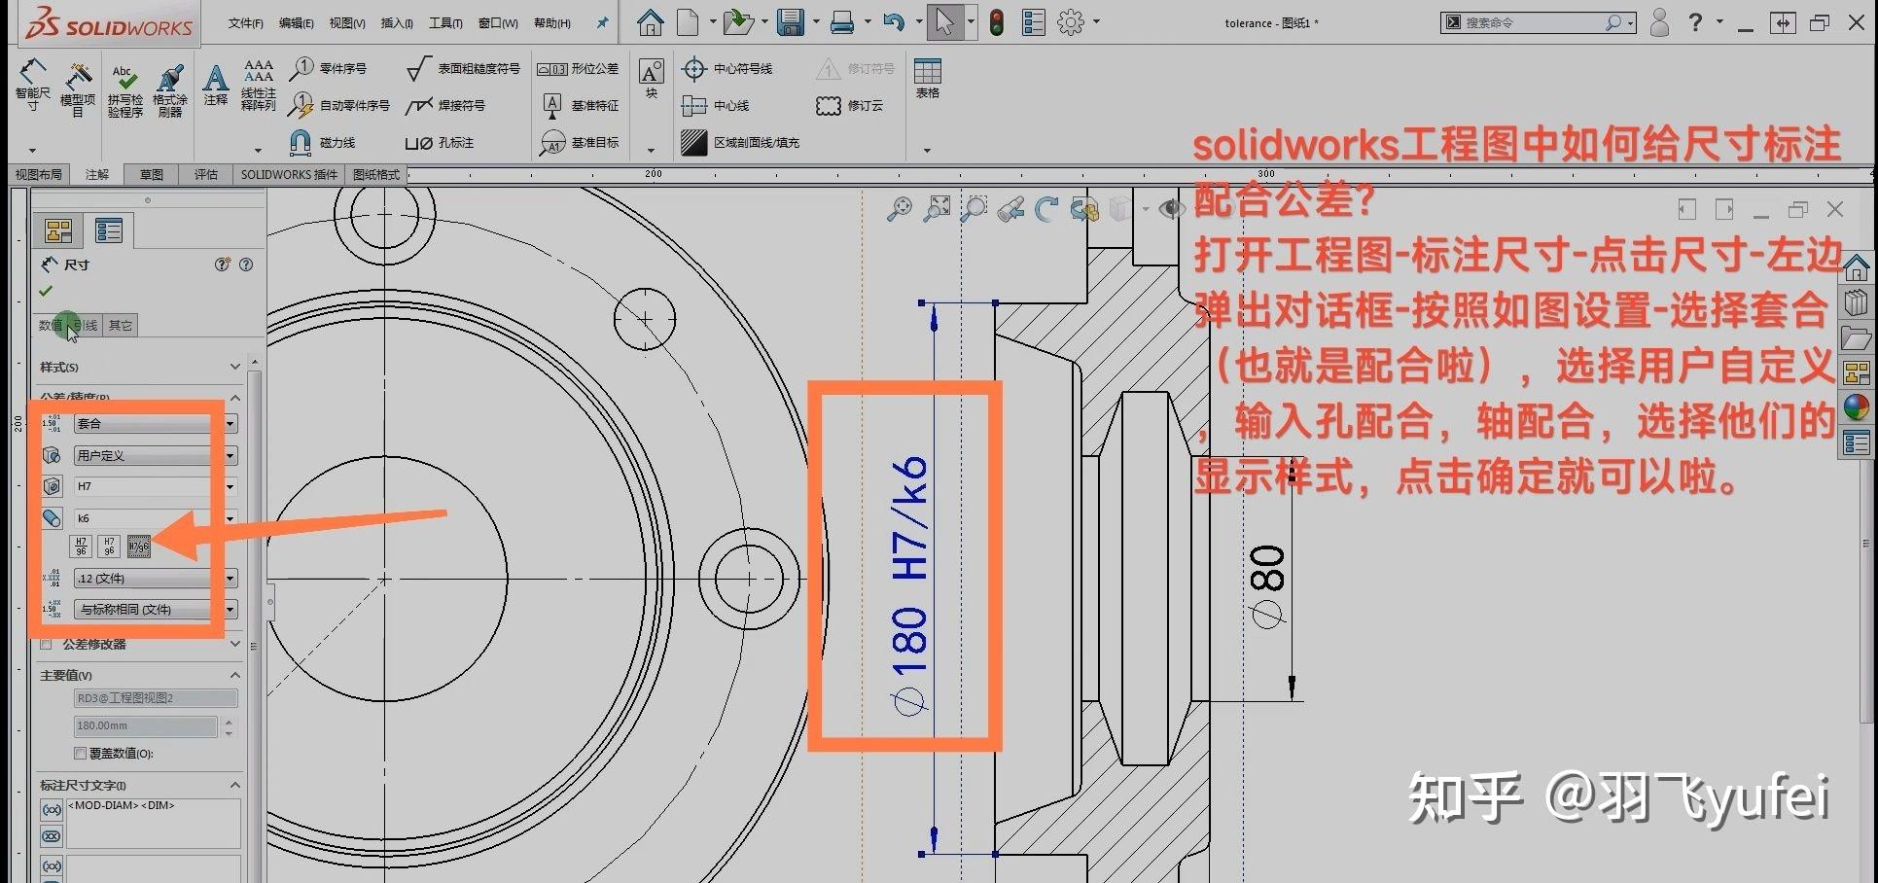Open tolerance type dropdown showing 套合
The height and width of the screenshot is (883, 1878).
(156, 424)
